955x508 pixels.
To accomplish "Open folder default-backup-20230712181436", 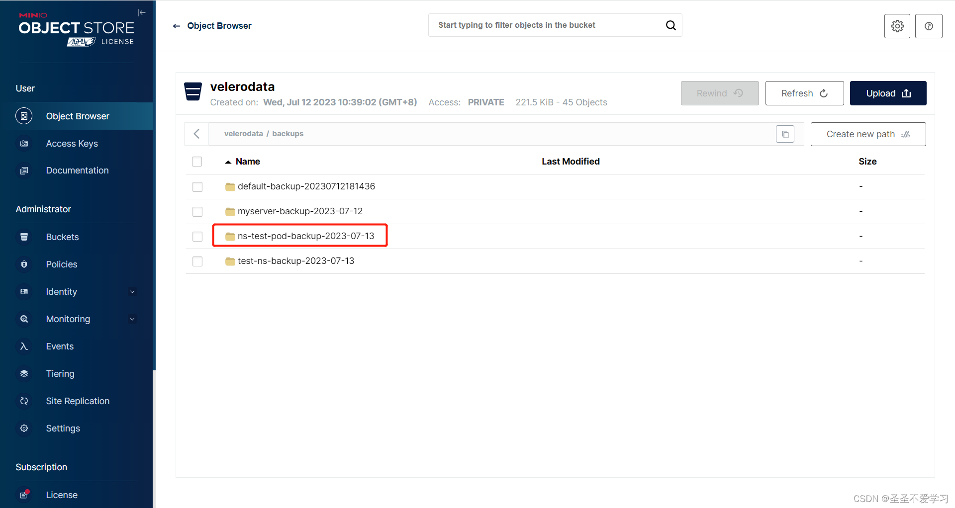I will pyautogui.click(x=306, y=186).
